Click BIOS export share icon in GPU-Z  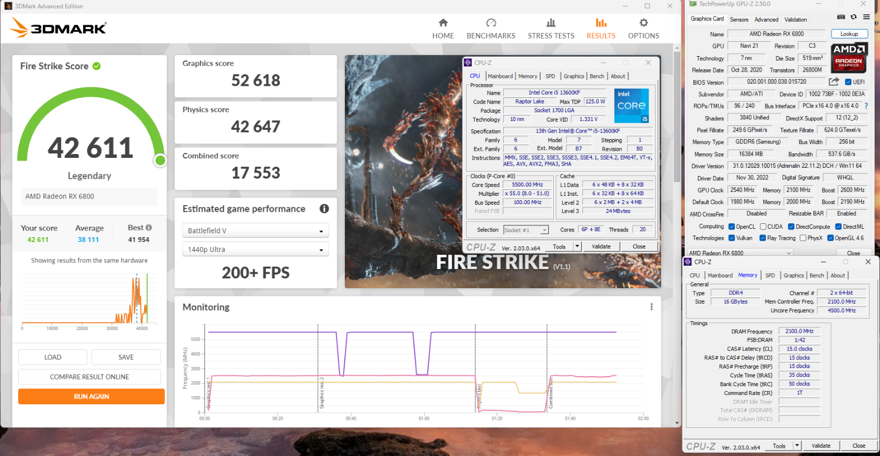pos(834,81)
